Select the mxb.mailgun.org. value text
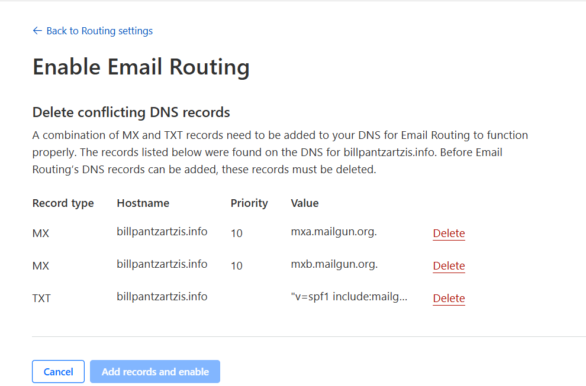586x386 pixels. pyautogui.click(x=334, y=264)
